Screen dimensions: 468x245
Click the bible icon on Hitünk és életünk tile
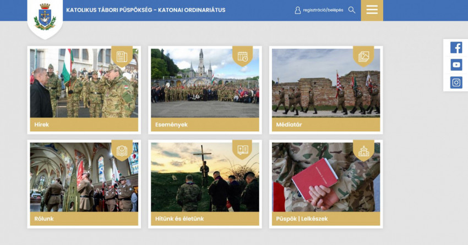(x=242, y=150)
